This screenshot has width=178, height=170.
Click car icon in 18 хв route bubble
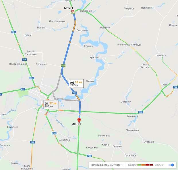(72, 82)
